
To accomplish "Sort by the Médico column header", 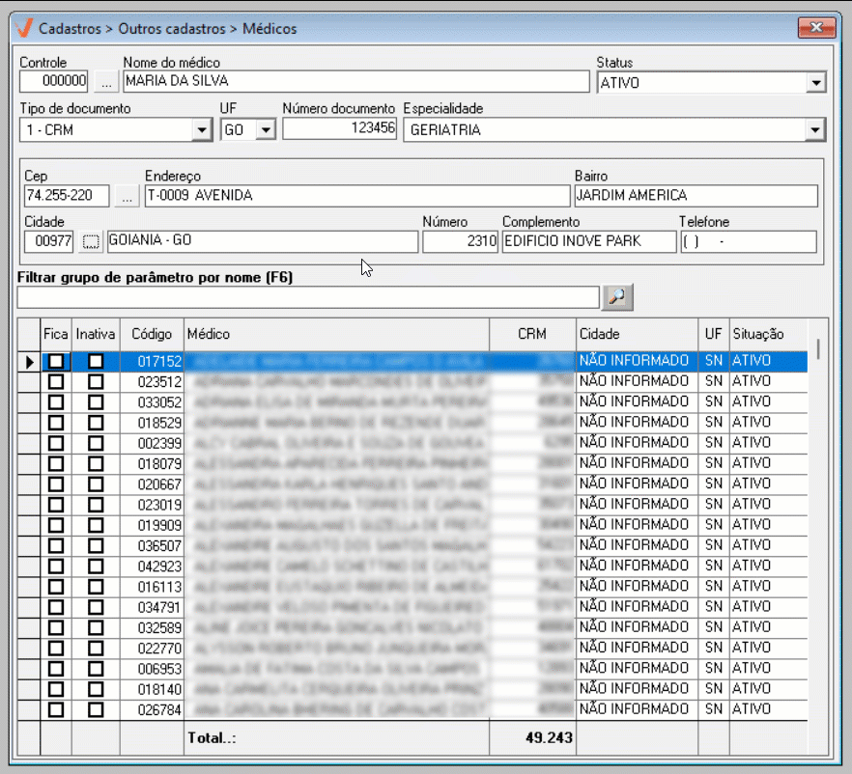I will tap(335, 334).
